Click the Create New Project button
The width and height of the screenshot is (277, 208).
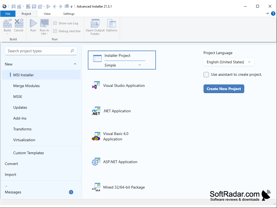[x=224, y=89]
